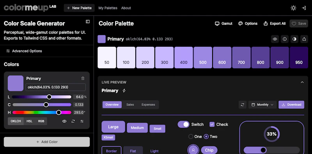Screen dimensions: 312x154
Task: Open the Sales tab
Action: (130, 105)
